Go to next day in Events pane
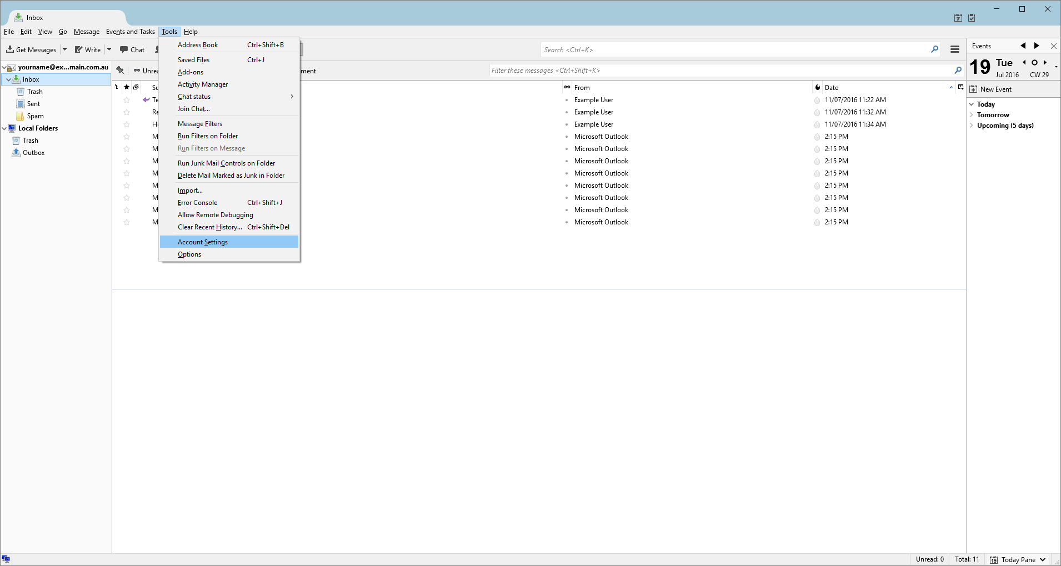This screenshot has height=566, width=1061. coord(1045,63)
